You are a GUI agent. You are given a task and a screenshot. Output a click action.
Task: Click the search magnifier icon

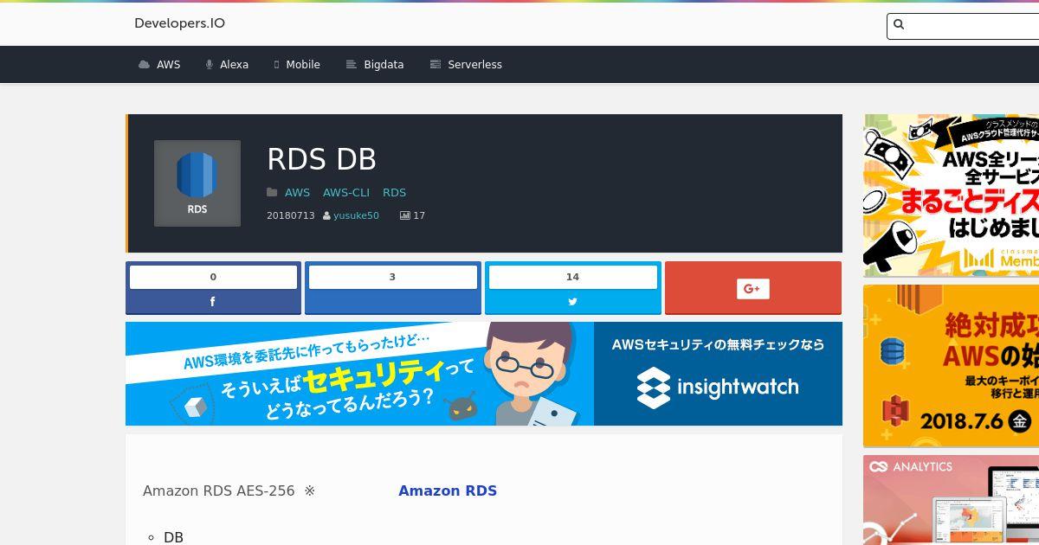[899, 25]
